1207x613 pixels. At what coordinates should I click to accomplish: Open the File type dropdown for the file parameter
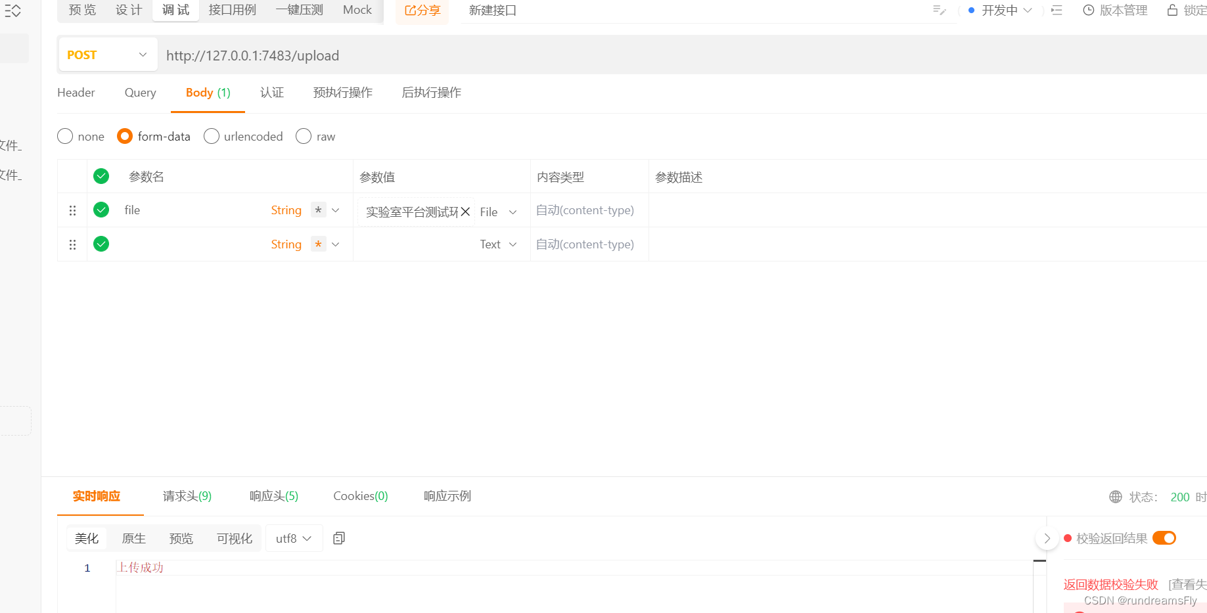tap(498, 212)
